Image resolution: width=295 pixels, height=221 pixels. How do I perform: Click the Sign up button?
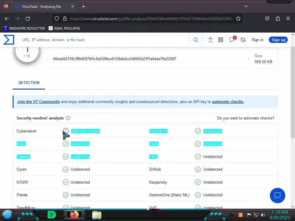(278, 40)
